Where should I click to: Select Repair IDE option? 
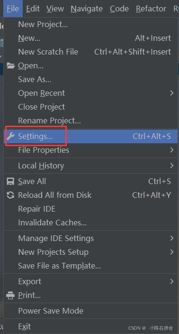pos(90,209)
